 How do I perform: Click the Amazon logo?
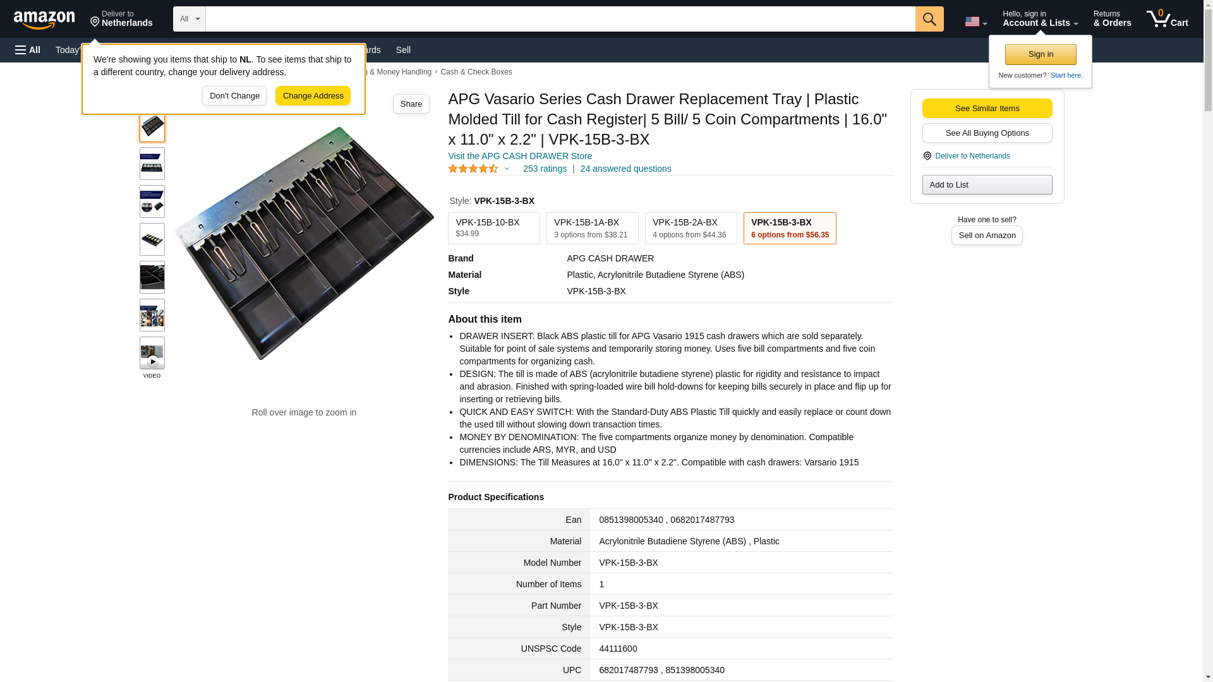[44, 20]
